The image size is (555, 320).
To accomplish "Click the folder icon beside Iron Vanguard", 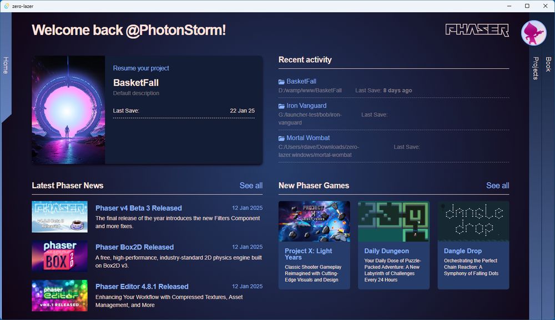I will click(x=281, y=106).
